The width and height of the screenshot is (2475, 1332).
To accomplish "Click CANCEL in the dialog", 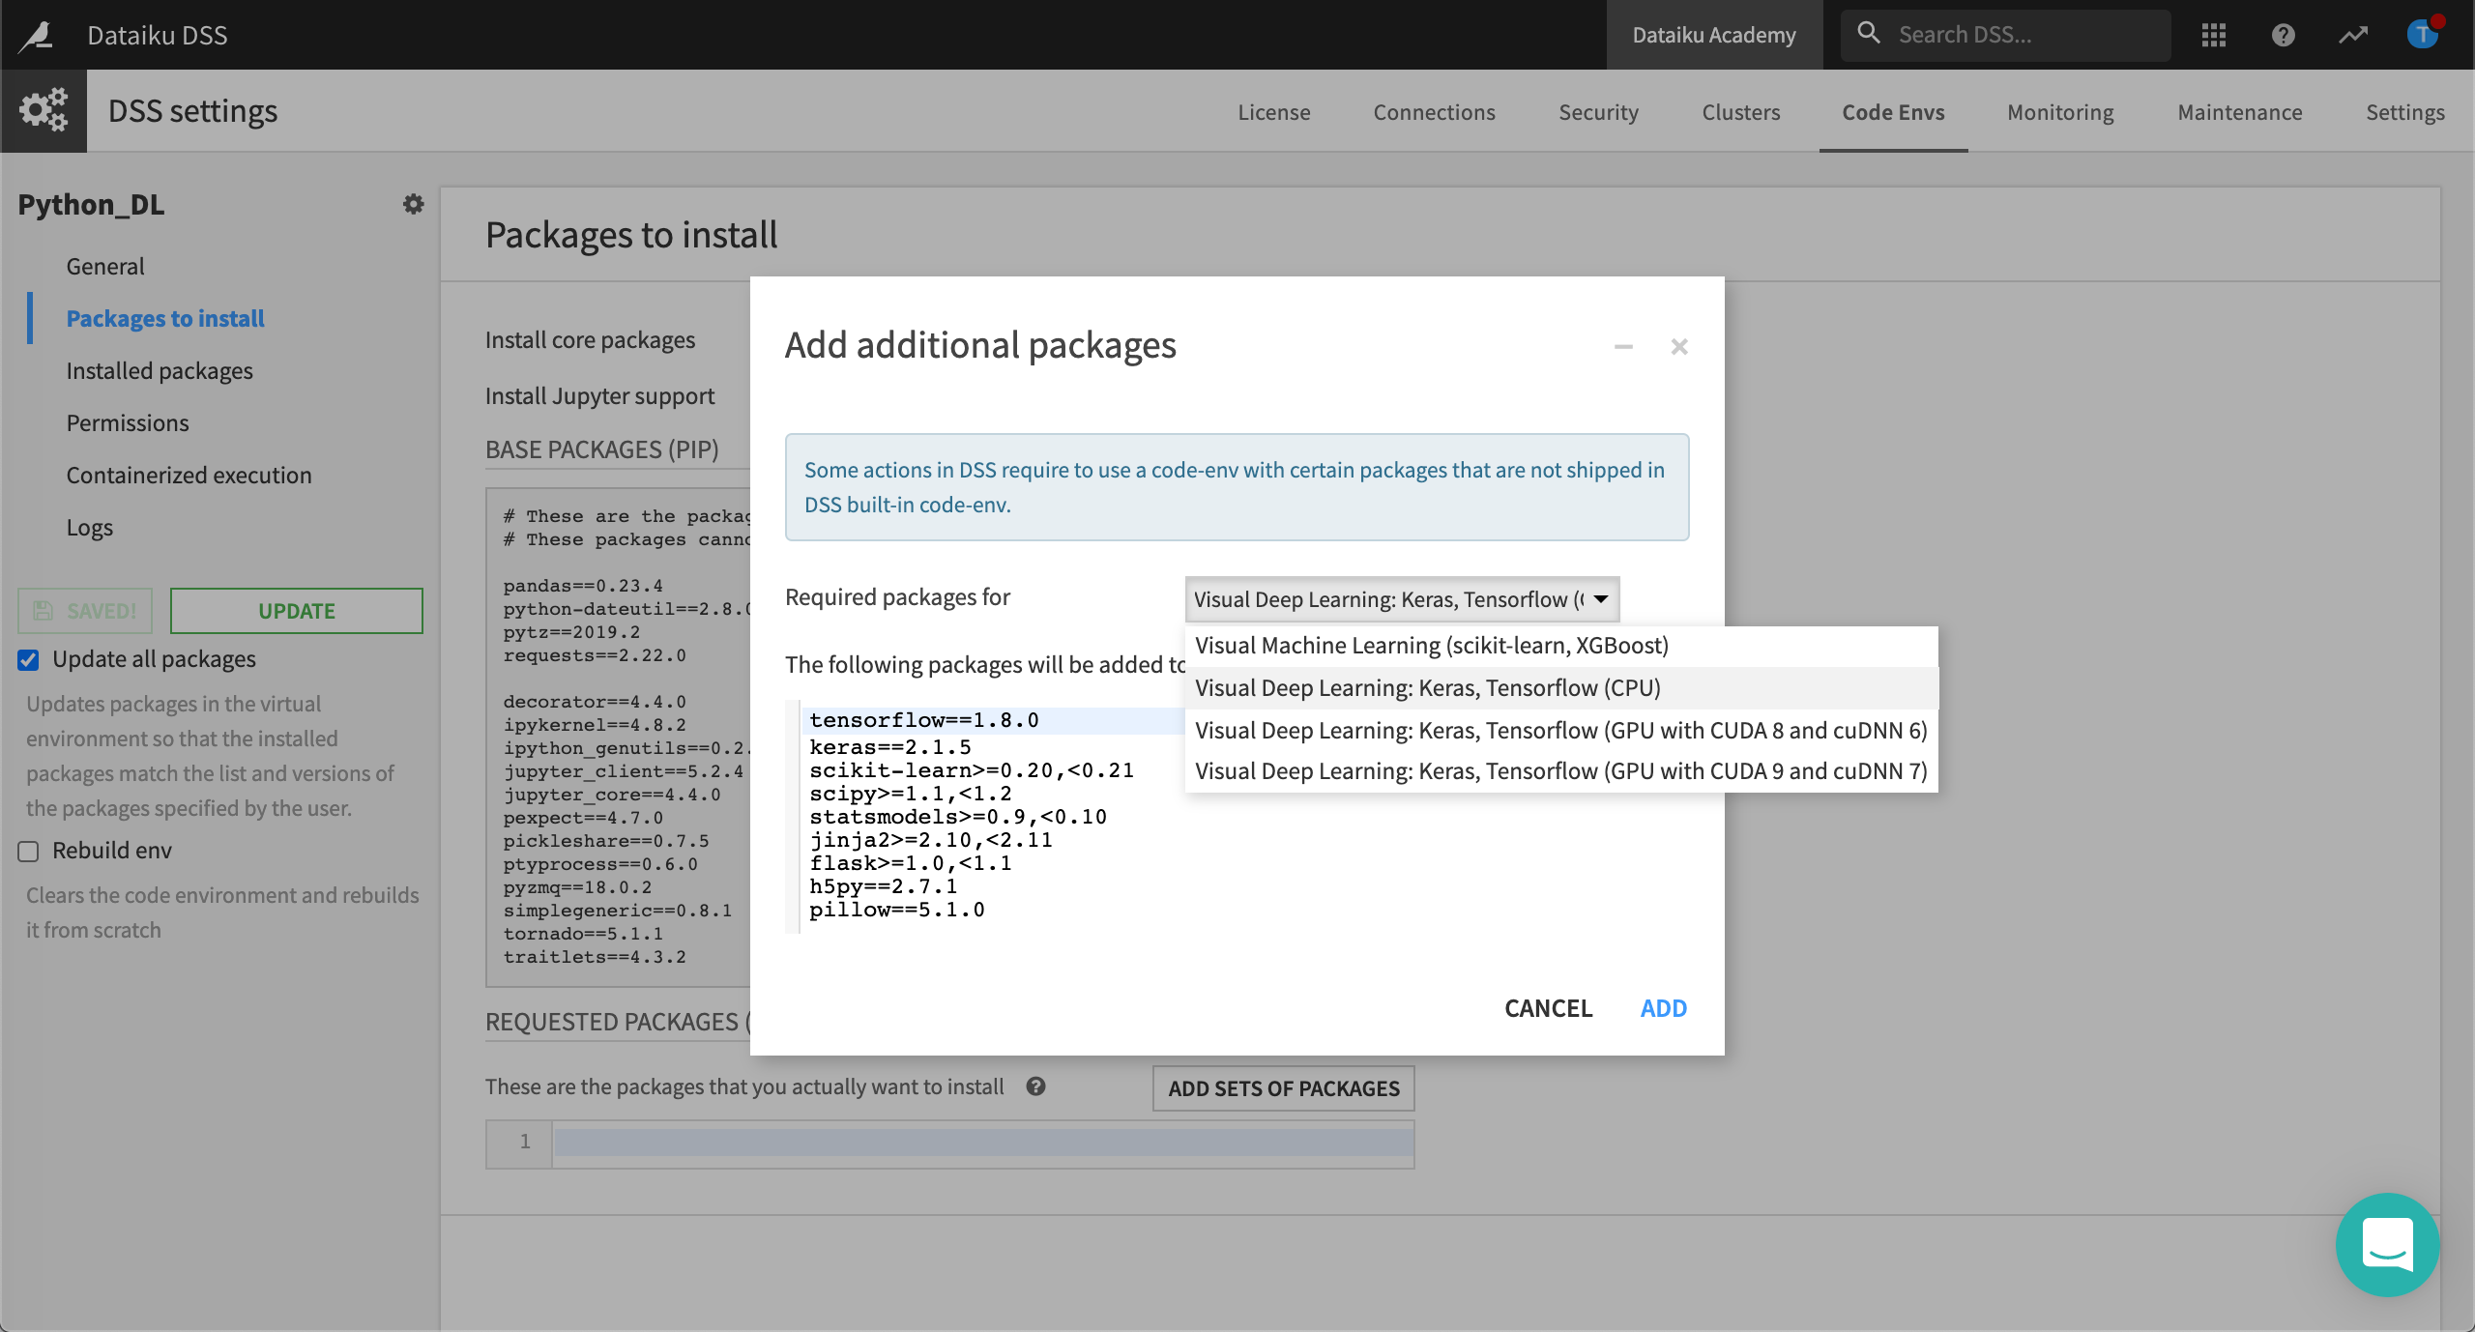I will [x=1548, y=1008].
